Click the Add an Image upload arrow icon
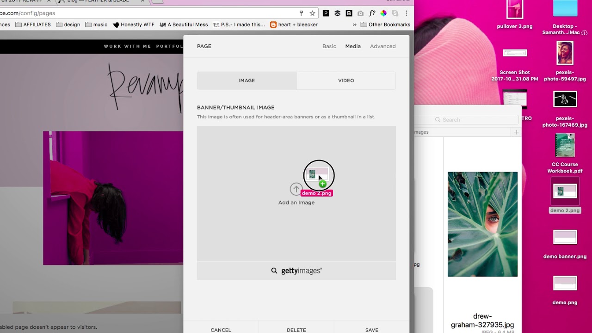592x333 pixels. 296,189
